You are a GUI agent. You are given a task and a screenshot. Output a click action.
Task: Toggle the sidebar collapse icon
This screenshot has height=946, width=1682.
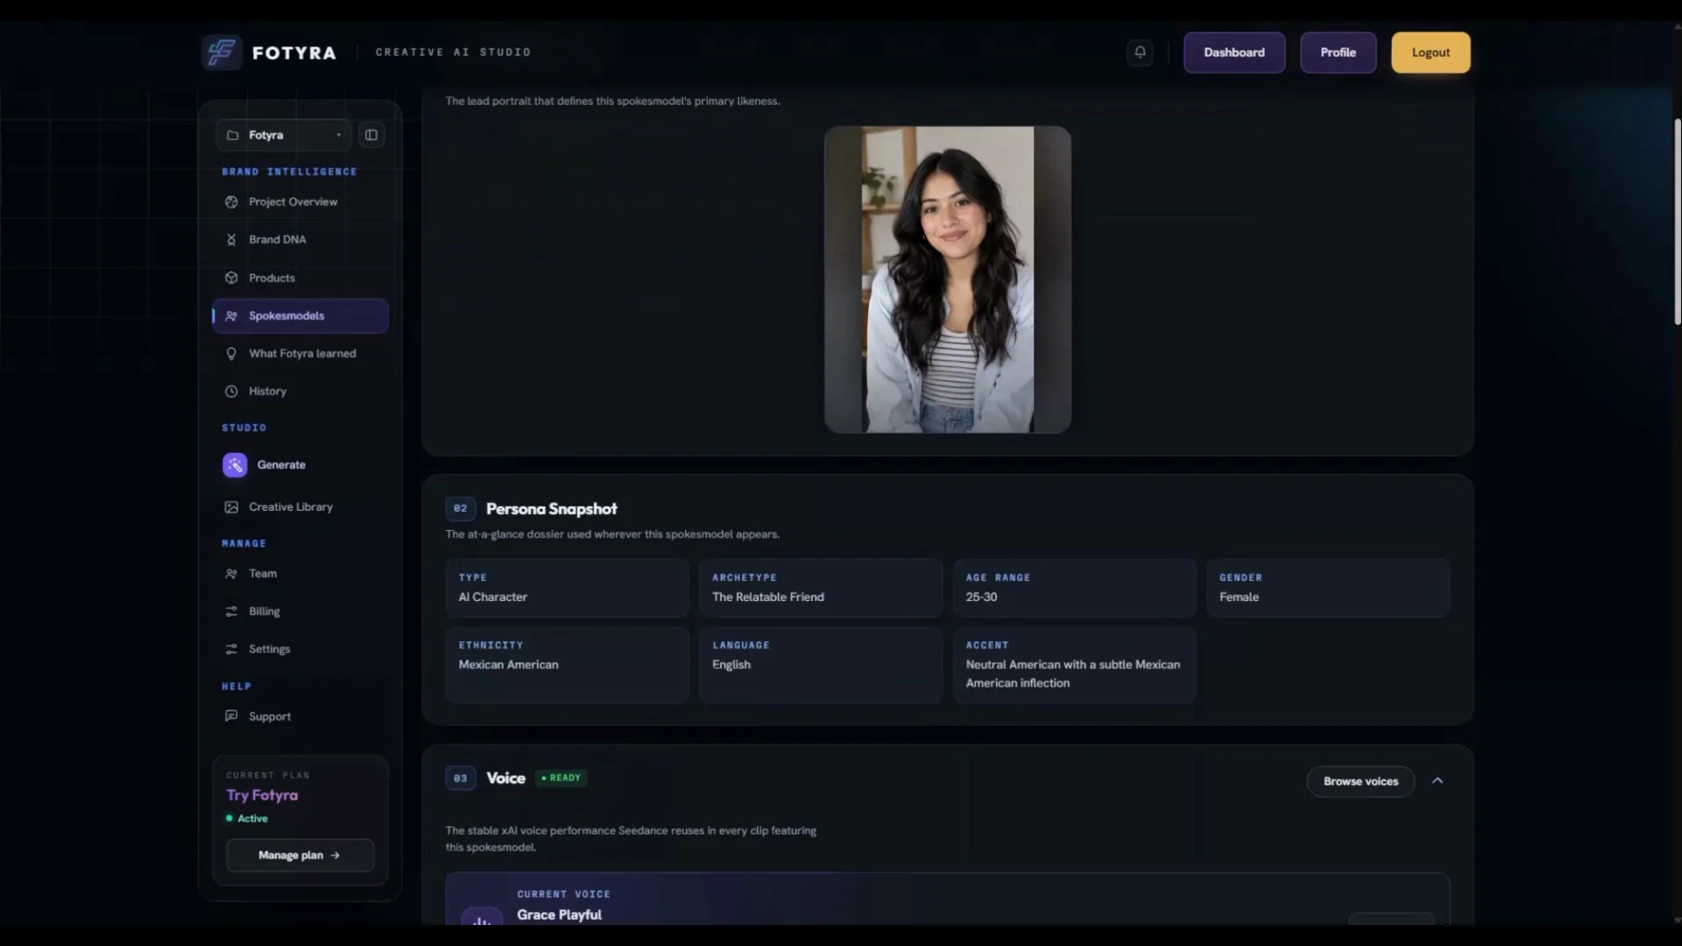coord(371,135)
